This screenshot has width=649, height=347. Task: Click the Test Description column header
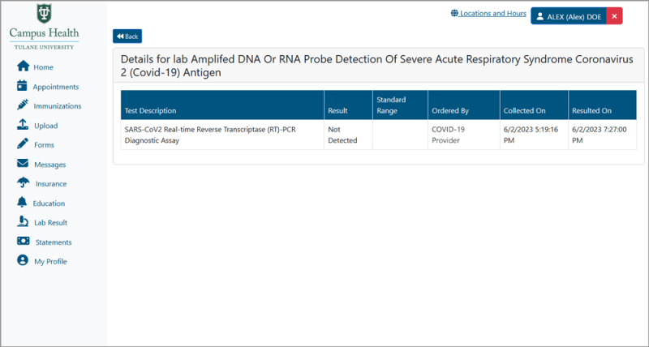[222, 105]
